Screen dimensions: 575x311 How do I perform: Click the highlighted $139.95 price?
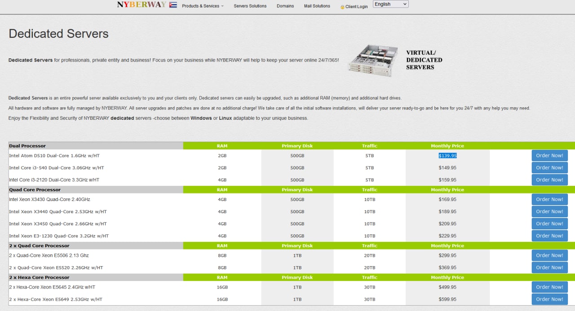[447, 156]
